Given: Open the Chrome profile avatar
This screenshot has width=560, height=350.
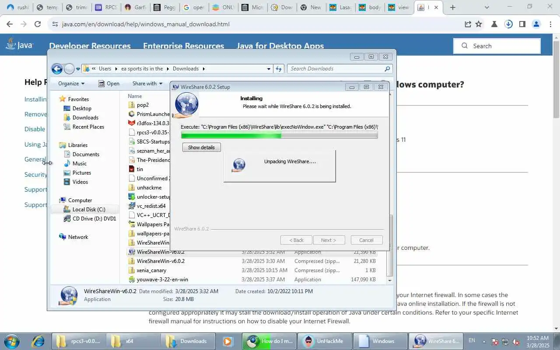Looking at the screenshot, I should point(536,24).
